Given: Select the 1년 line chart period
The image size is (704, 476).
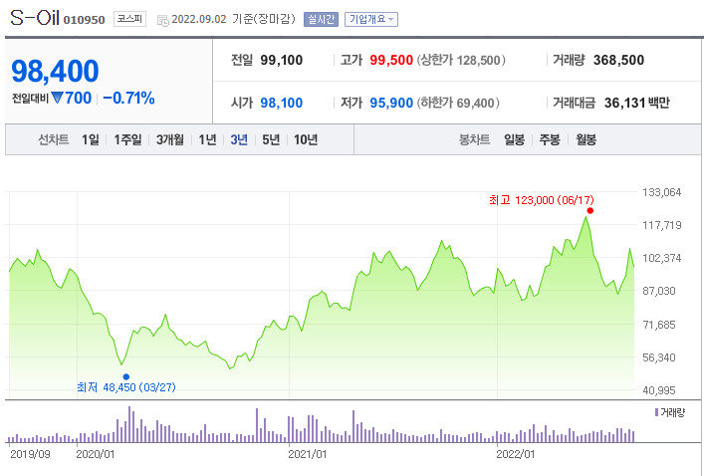Looking at the screenshot, I should click(x=207, y=139).
